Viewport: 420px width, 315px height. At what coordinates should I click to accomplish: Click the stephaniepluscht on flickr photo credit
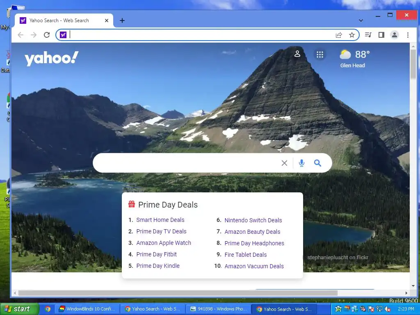coord(338,258)
